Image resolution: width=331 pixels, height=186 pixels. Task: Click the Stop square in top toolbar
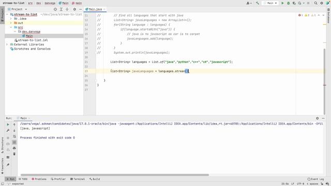pos(308,3)
